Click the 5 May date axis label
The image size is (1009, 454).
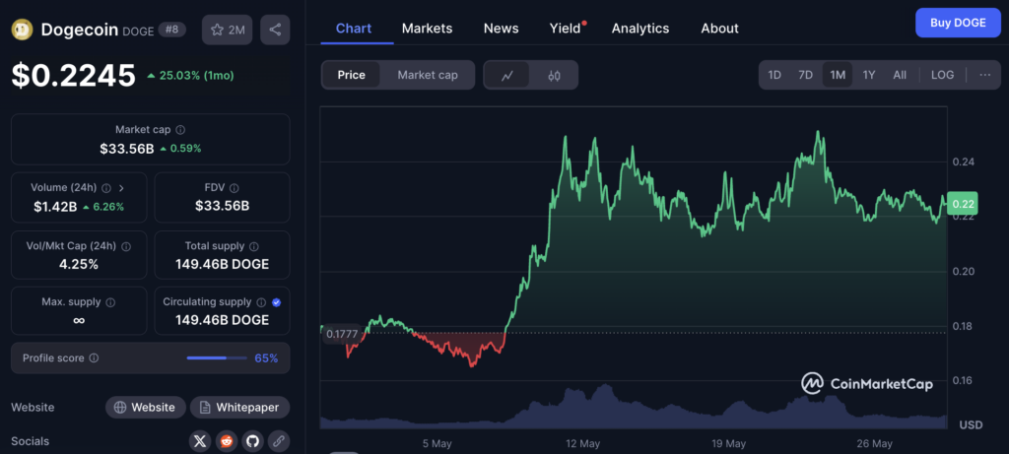[x=437, y=444]
